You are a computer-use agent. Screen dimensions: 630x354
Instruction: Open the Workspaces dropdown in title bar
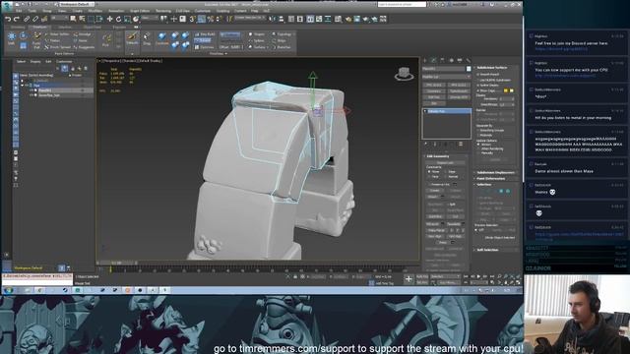(x=77, y=4)
